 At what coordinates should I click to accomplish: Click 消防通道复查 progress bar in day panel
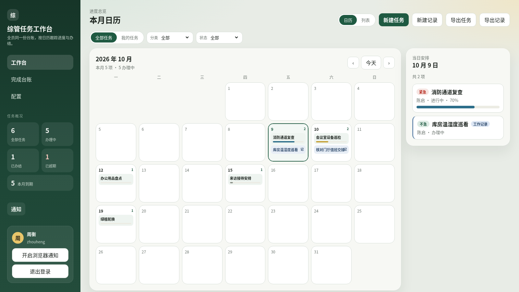[x=458, y=107]
